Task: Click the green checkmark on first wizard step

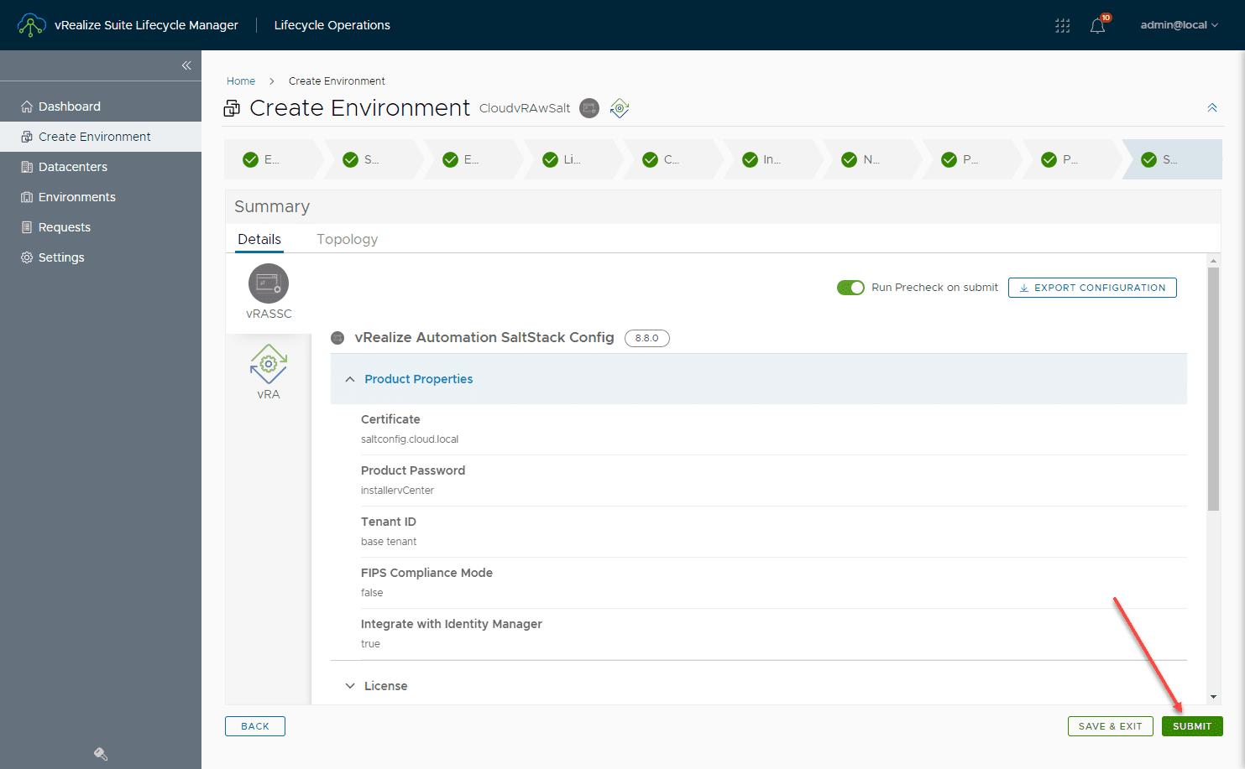Action: click(x=249, y=158)
